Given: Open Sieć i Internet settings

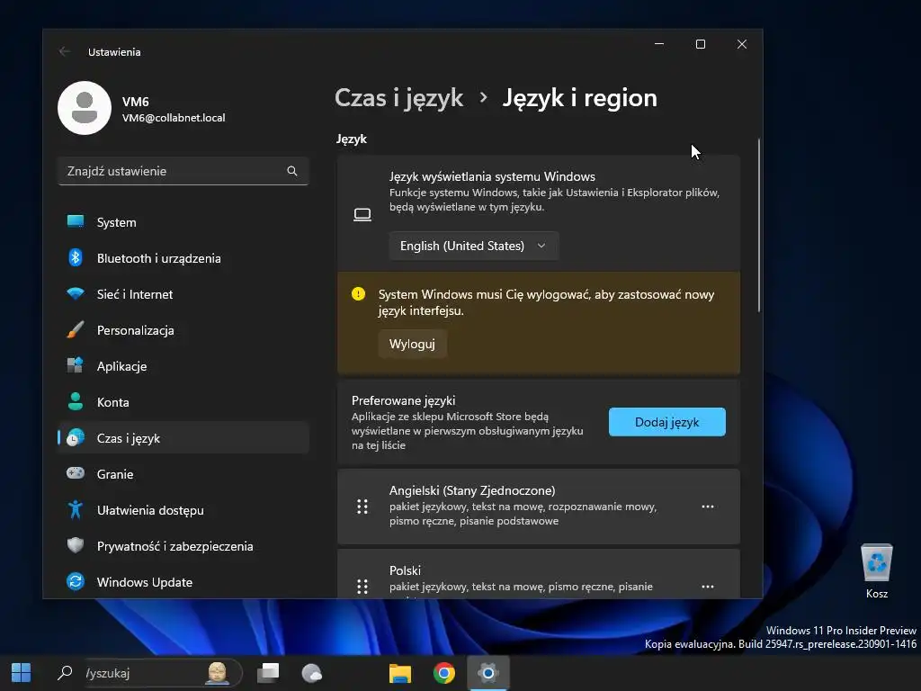Looking at the screenshot, I should (x=183, y=294).
